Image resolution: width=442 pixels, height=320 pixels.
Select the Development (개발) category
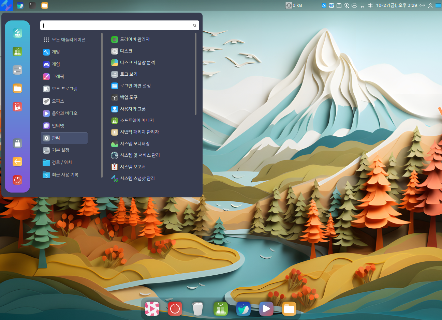tap(56, 52)
